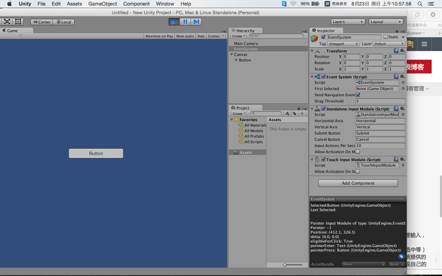Lock the Inspector panel
Screen dimensions: 442x276
(397, 31)
